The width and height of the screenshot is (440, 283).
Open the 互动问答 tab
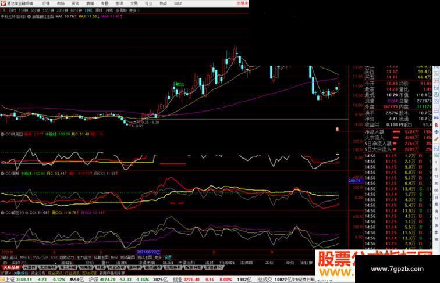point(89,273)
